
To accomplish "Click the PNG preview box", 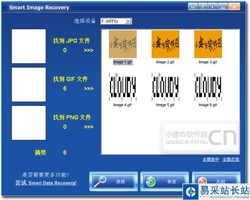I will tap(28, 123).
